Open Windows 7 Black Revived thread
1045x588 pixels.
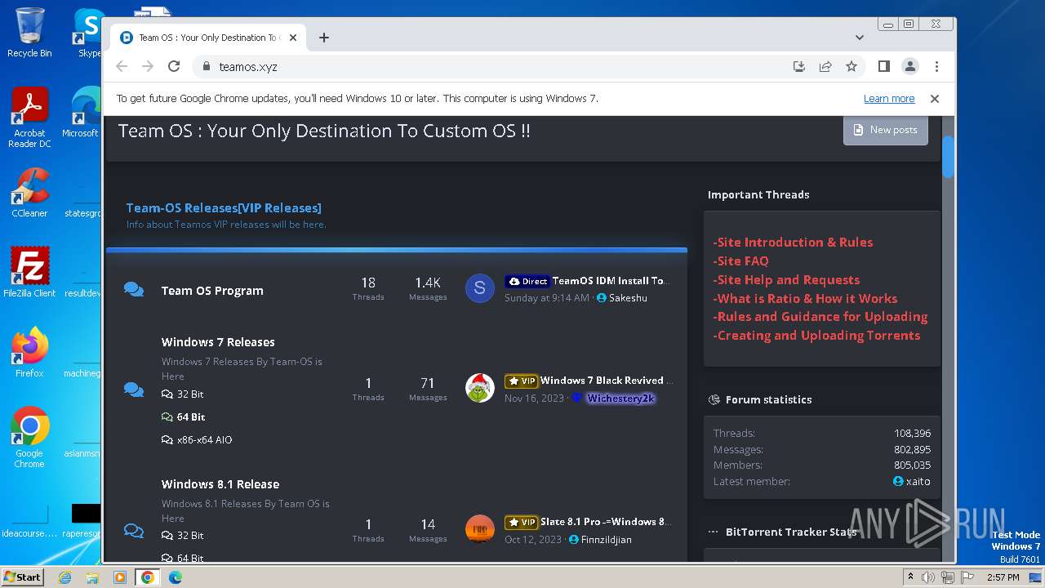[x=607, y=381]
